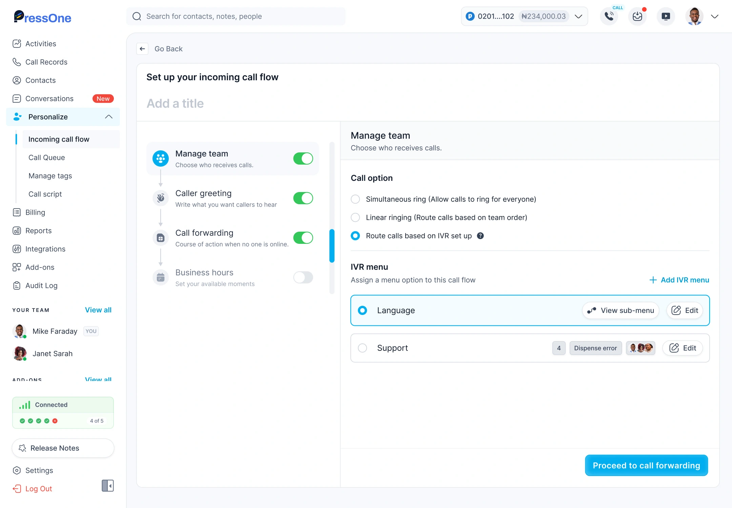Viewport: 732px width, 508px height.
Task: Disable the Caller greeting toggle
Action: pyautogui.click(x=303, y=198)
